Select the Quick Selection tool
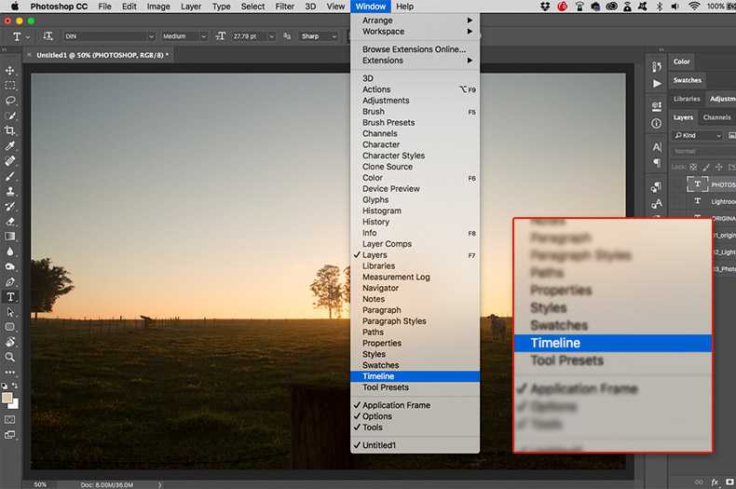This screenshot has height=489, width=736. tap(10, 115)
